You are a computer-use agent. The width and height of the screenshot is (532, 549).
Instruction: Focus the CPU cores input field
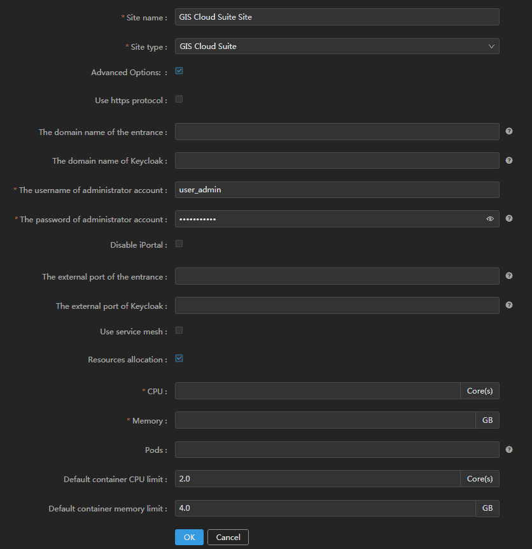(318, 391)
